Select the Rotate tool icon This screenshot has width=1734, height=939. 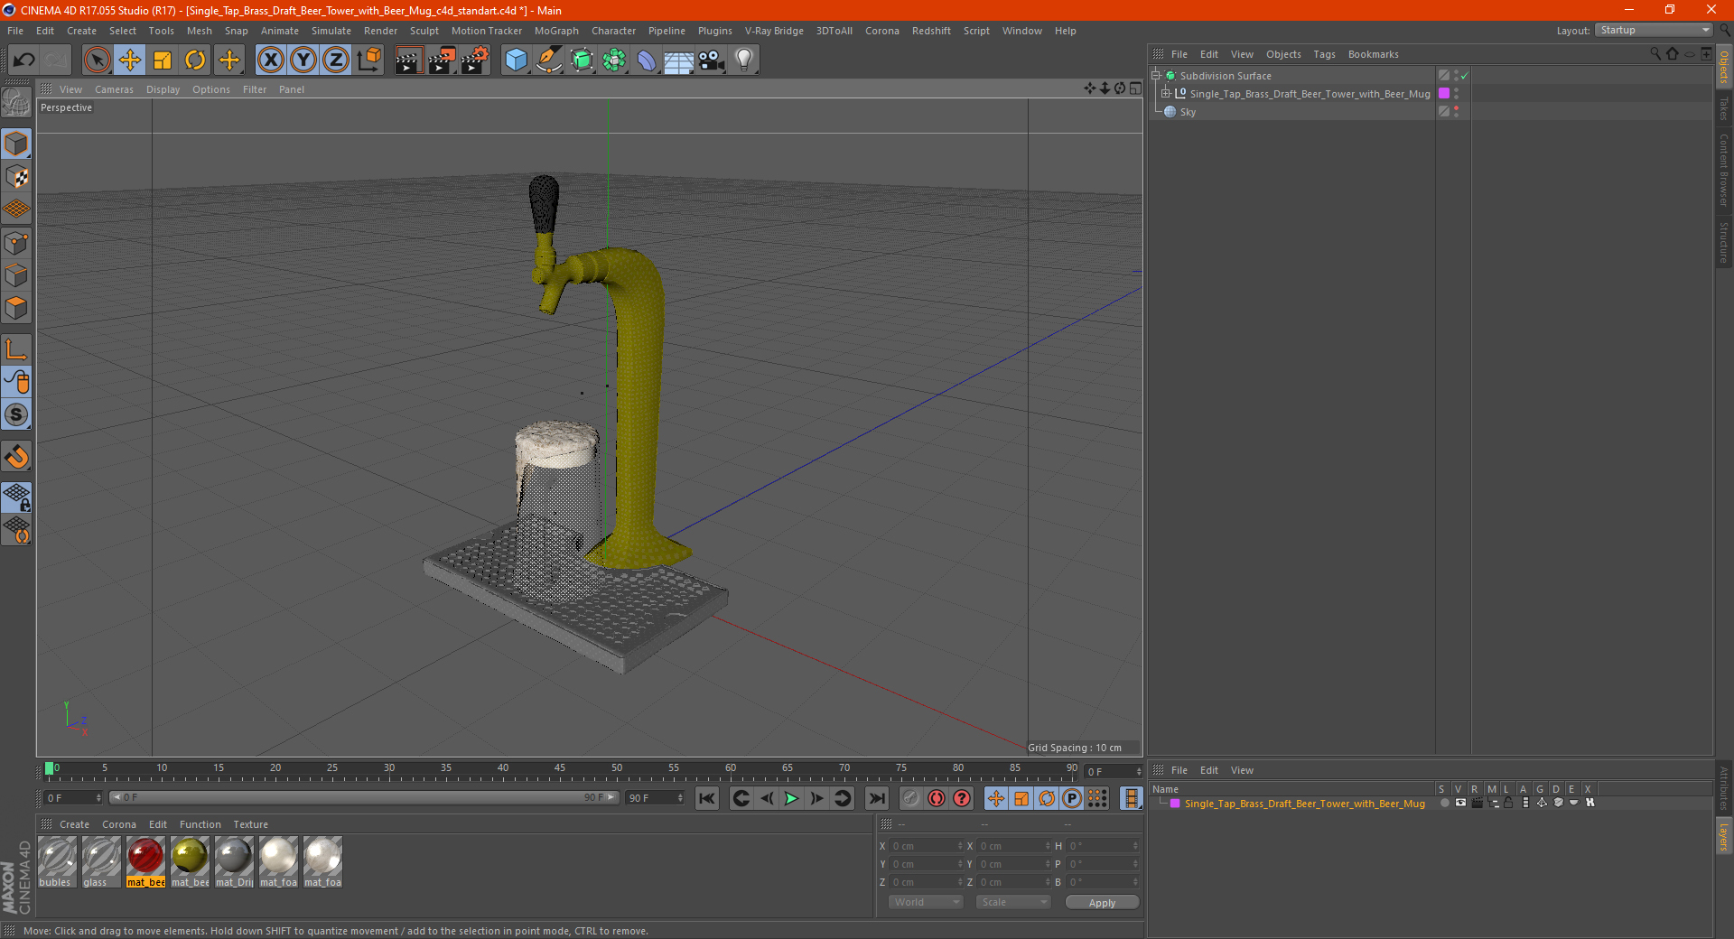point(195,60)
